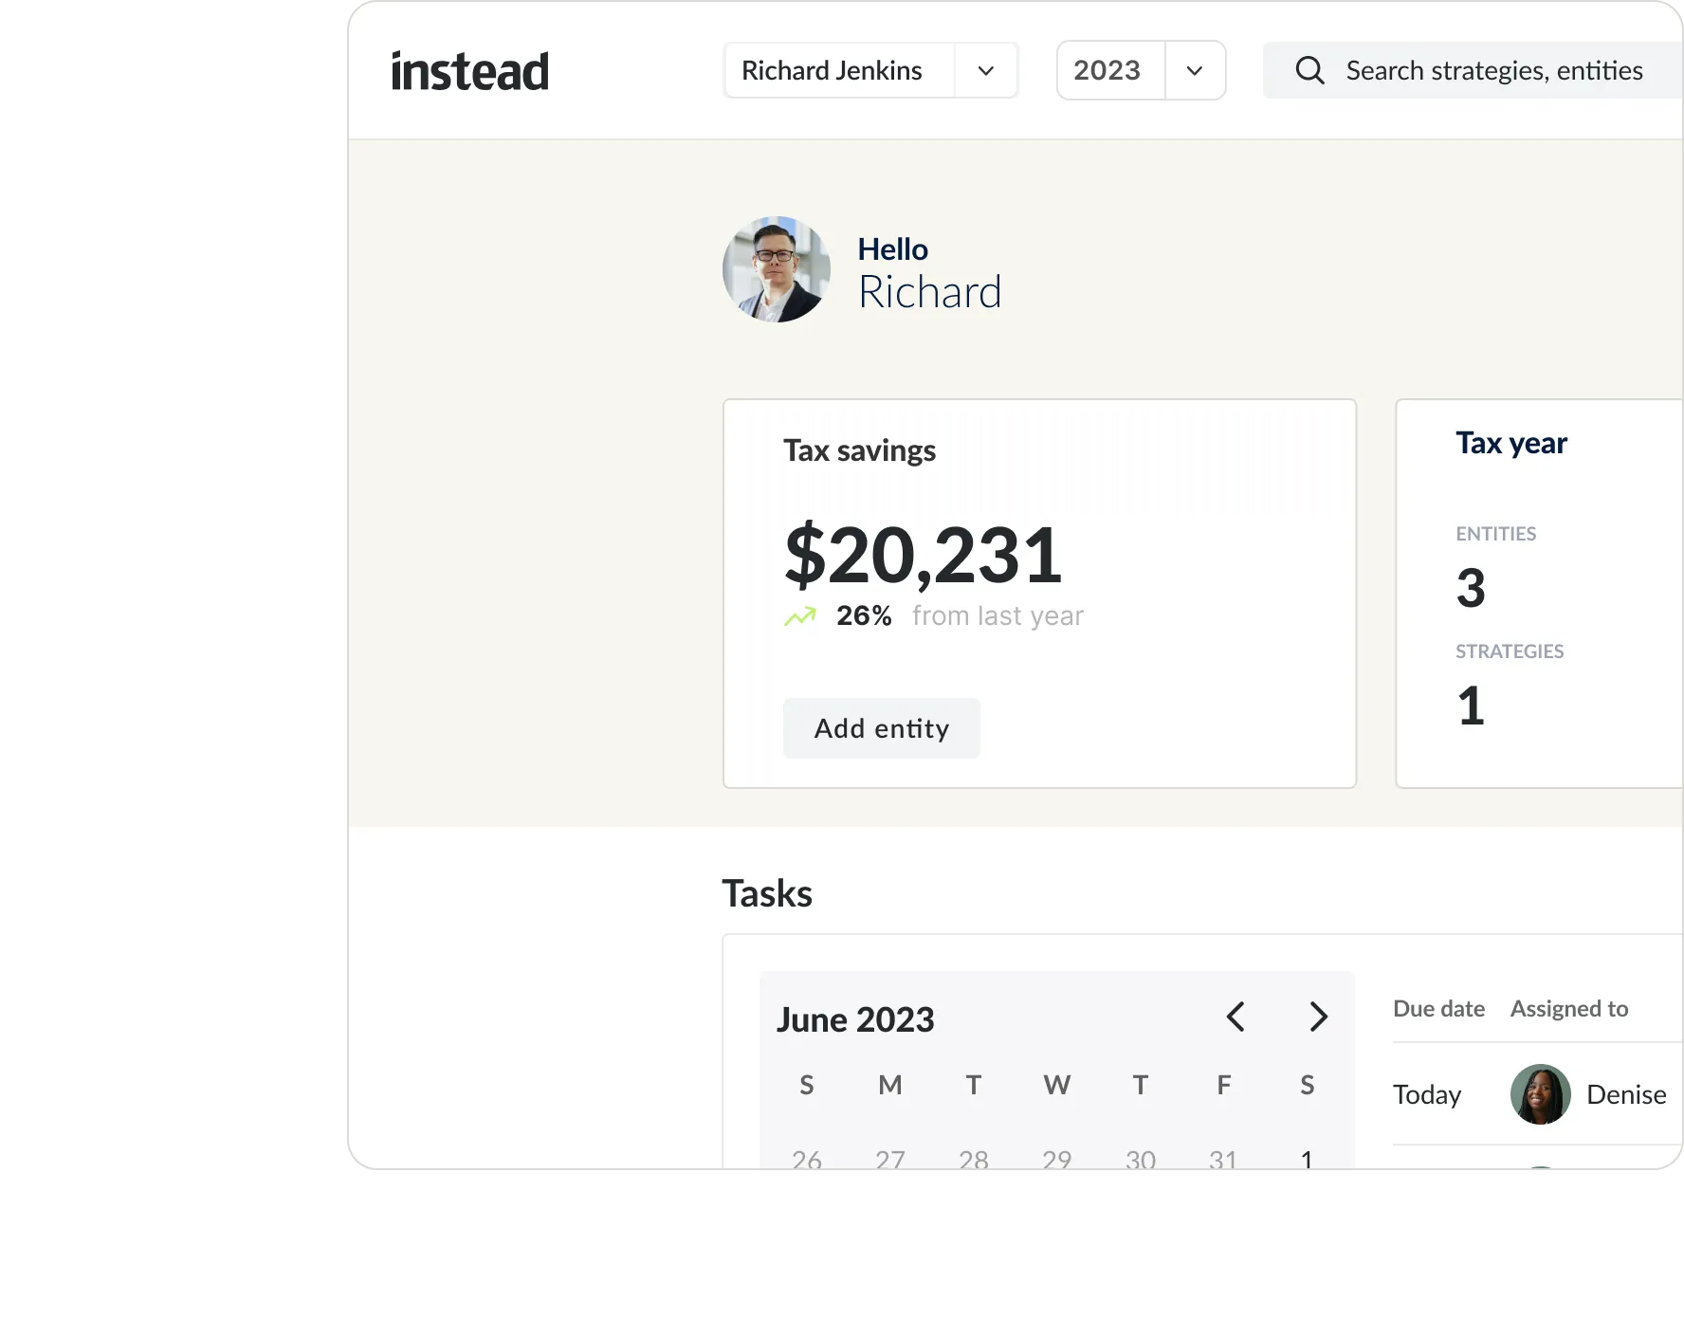
Task: Click the Entities count 3
Action: 1471,588
